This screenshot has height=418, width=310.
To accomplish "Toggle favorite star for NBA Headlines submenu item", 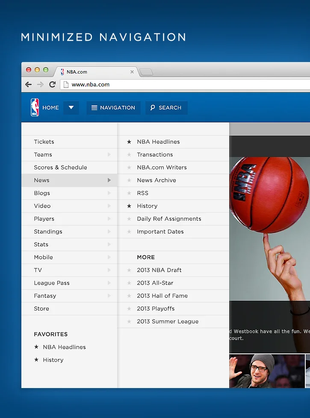I will point(129,142).
